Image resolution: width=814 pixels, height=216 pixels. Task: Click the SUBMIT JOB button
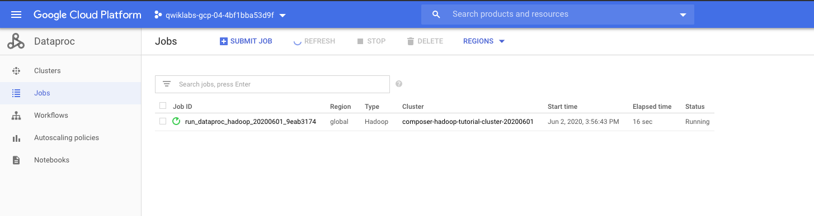(246, 41)
